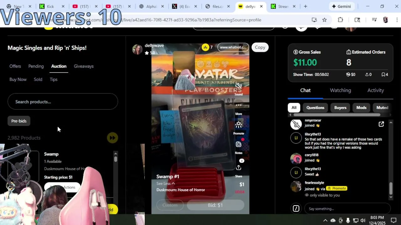Viewport: 401px width, 225px height.
Task: Click the yellow viewer stats icon
Action: 205,47
